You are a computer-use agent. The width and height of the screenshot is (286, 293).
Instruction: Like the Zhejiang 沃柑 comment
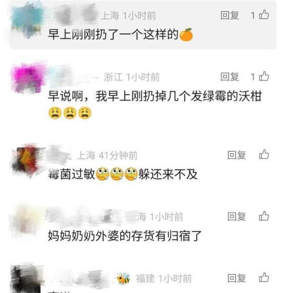[264, 76]
